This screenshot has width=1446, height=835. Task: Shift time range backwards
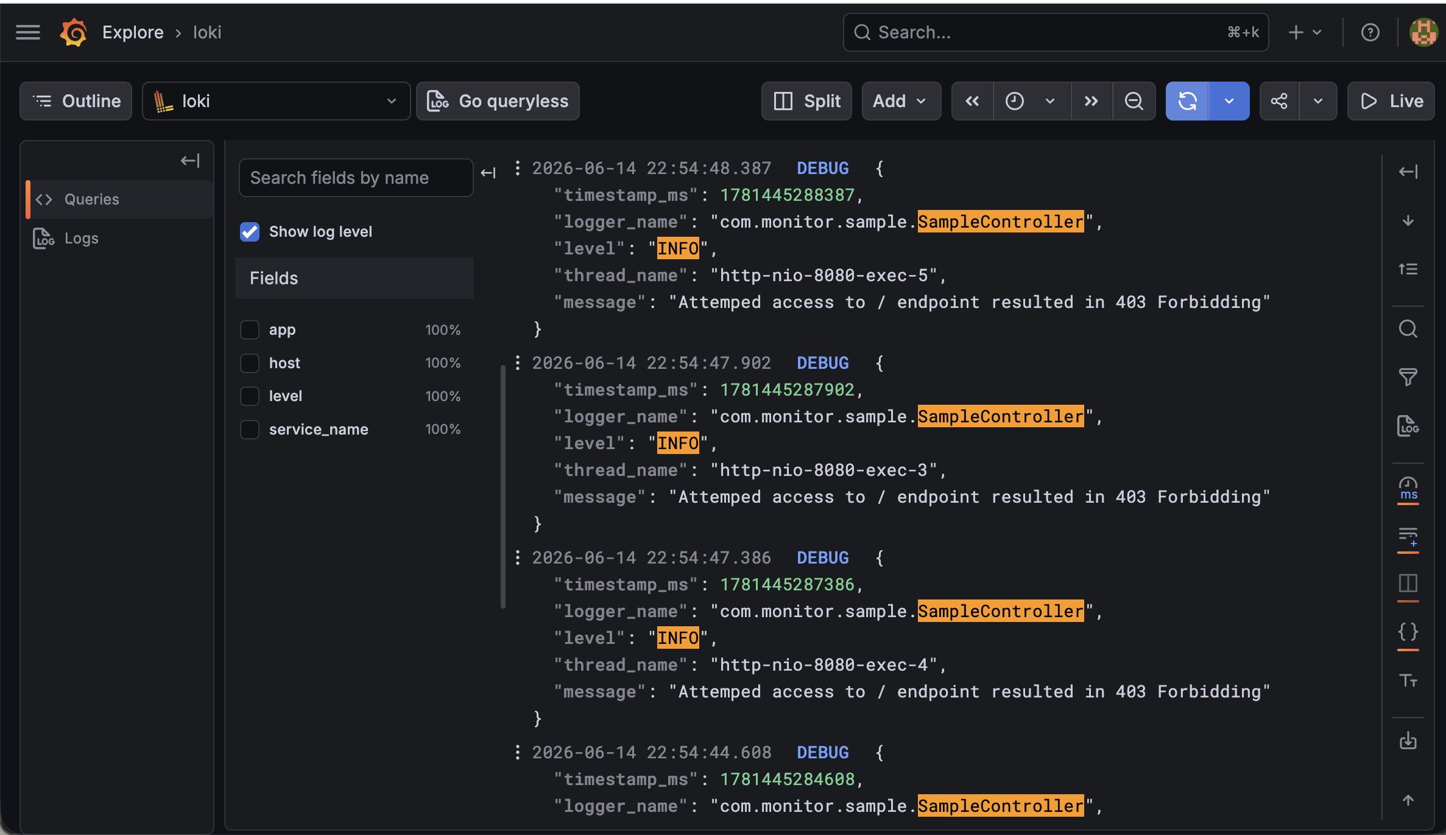(972, 101)
